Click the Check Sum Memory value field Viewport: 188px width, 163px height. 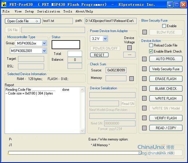(116, 78)
